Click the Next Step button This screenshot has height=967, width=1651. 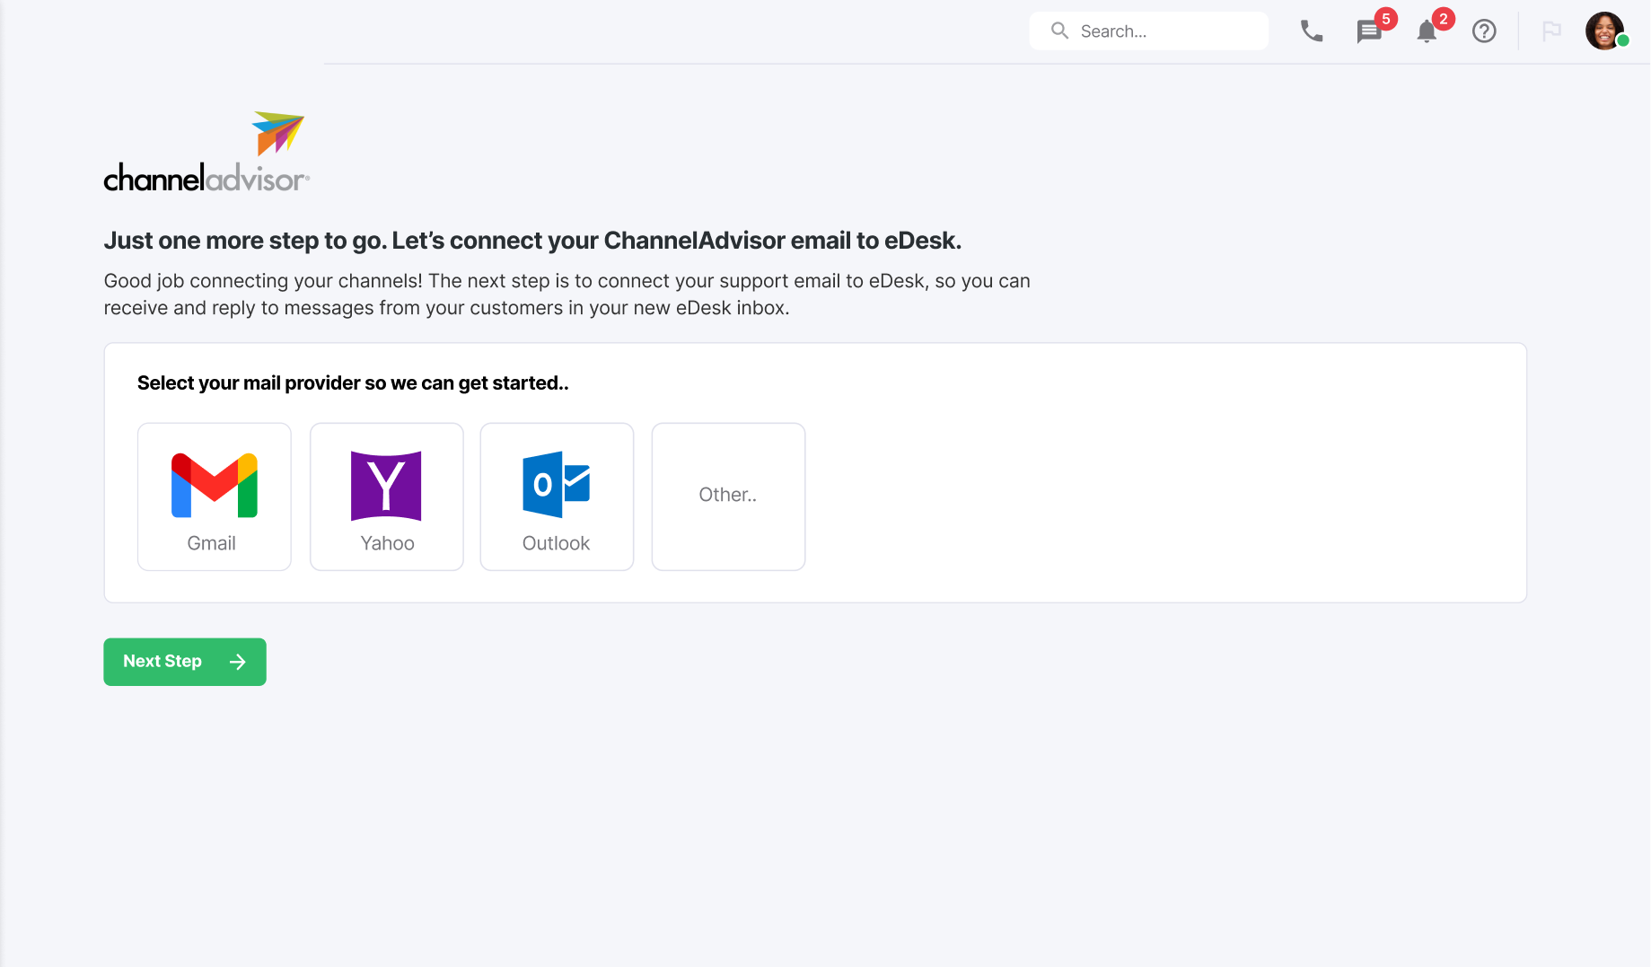[x=185, y=662]
